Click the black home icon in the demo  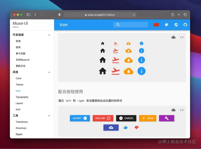point(102,71)
